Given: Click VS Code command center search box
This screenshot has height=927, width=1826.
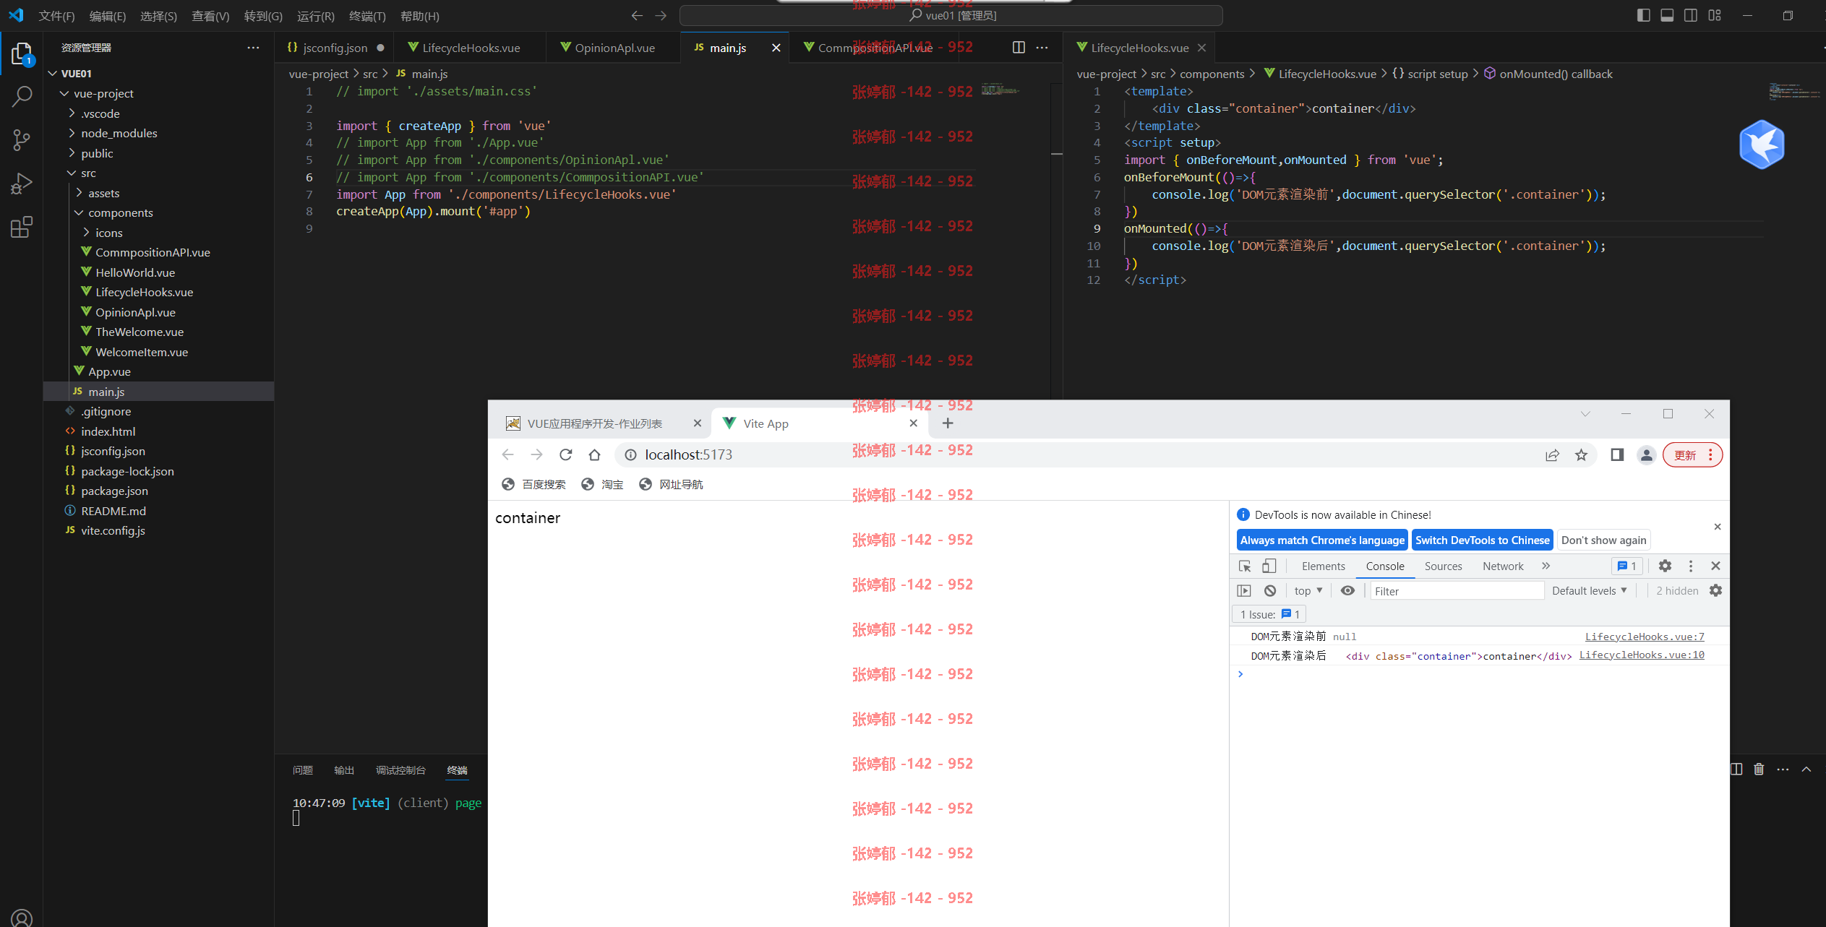Looking at the screenshot, I should pos(951,15).
